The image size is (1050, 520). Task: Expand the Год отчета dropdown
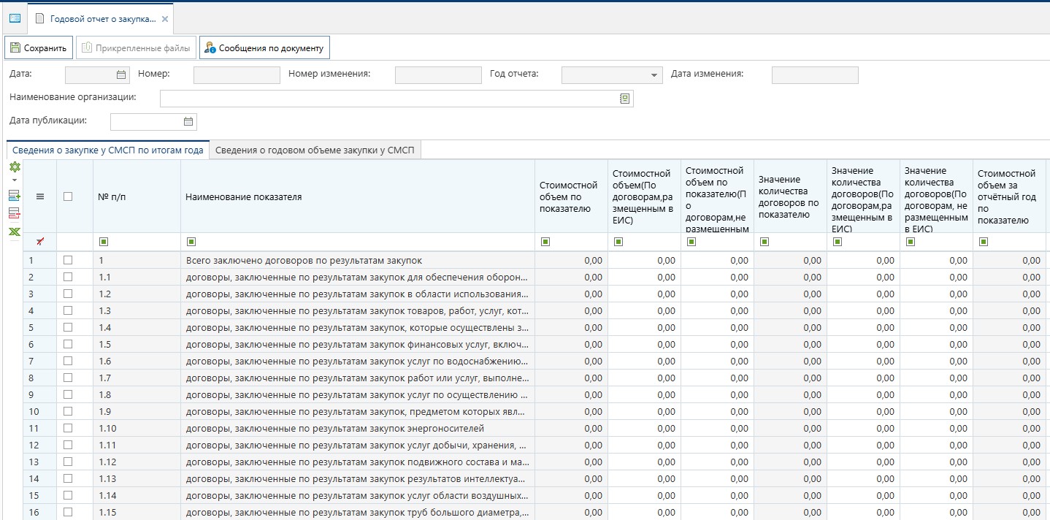(654, 75)
